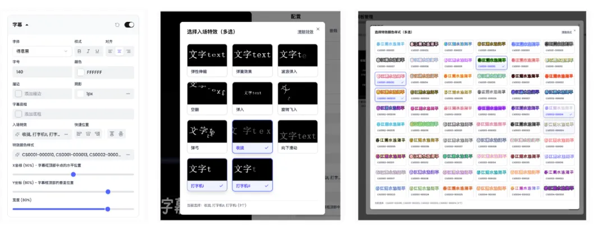This screenshot has height=227, width=606.
Task: Deselect the 收拢 entrance effect
Action: pos(252,137)
